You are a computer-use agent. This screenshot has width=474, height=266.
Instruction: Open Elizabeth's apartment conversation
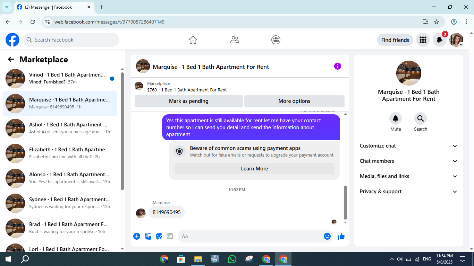[x=60, y=153]
